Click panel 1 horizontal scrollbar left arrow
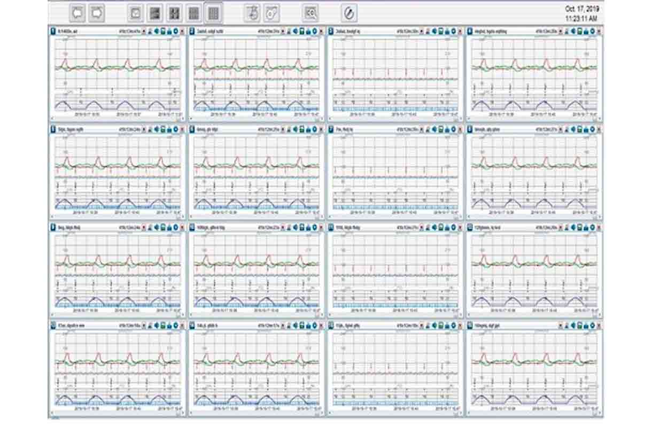652x434 pixels. (x=52, y=119)
